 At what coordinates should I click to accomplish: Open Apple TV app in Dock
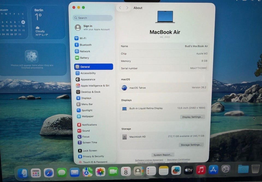tap(189, 170)
